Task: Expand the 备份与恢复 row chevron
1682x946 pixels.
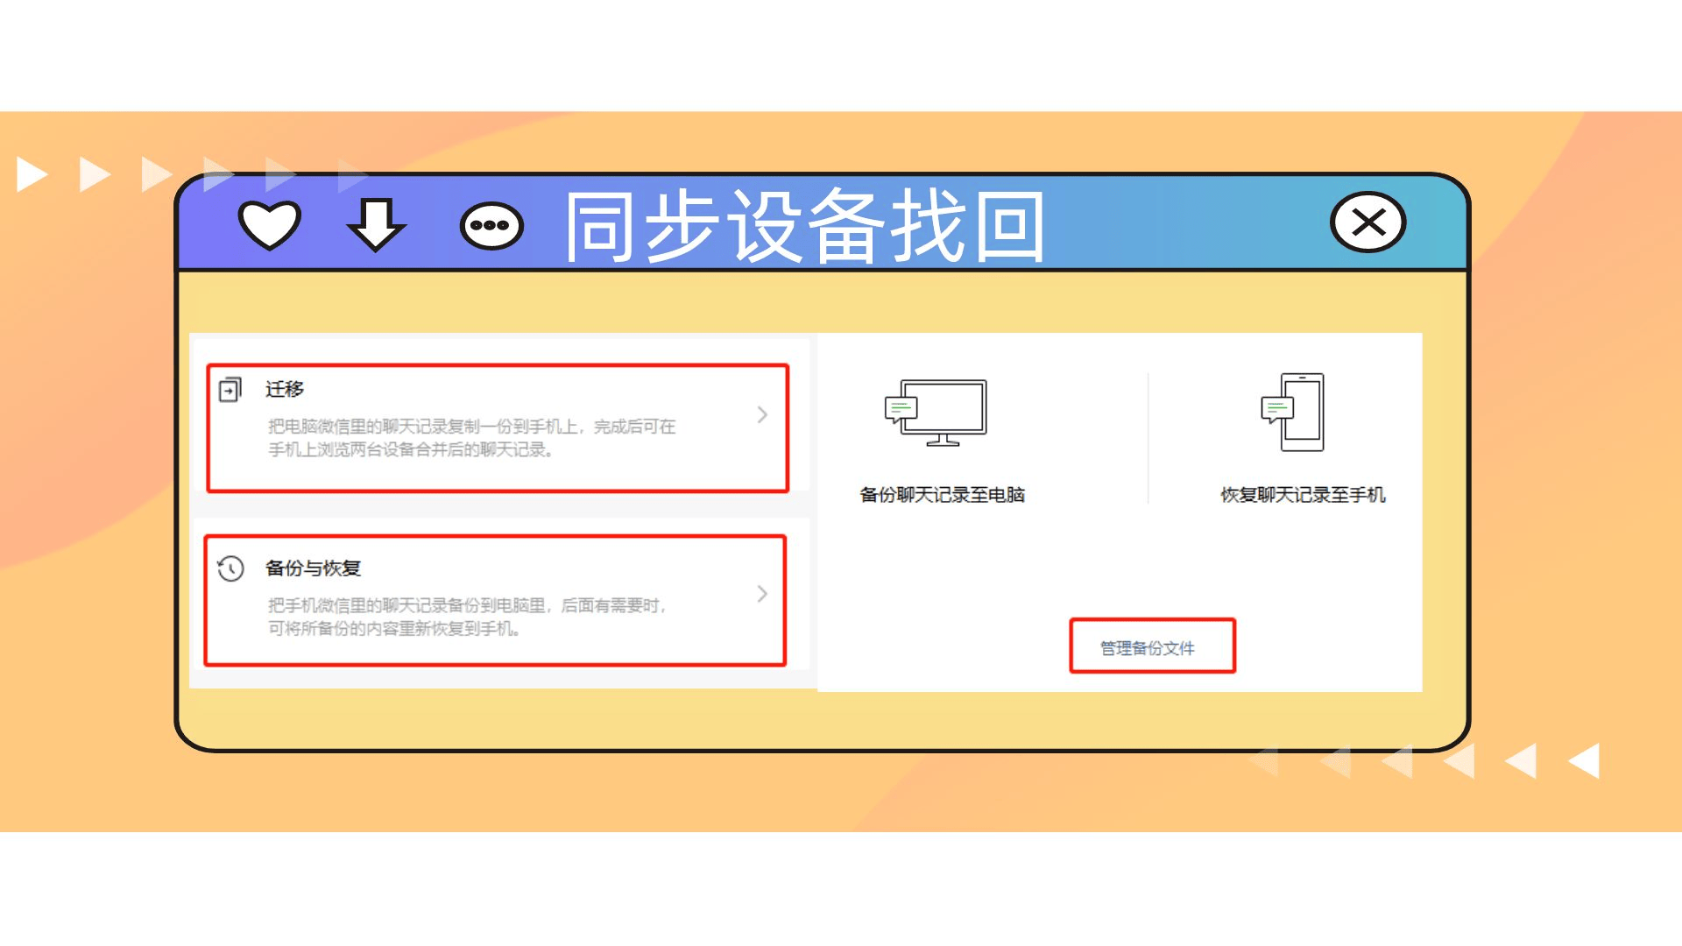Action: (762, 594)
